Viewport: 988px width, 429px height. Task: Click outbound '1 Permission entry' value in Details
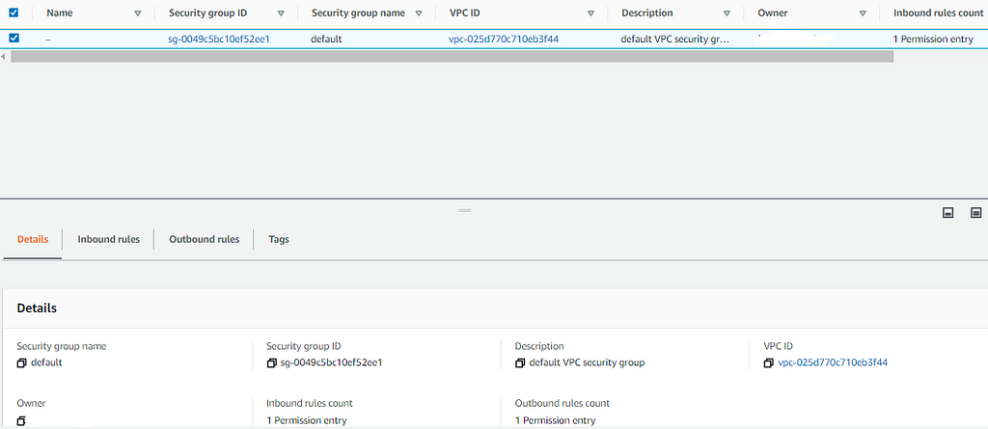click(555, 420)
